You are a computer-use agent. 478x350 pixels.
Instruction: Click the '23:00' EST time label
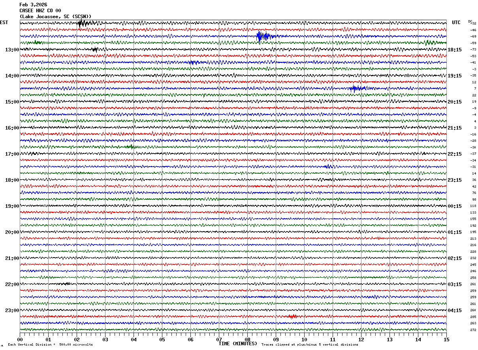pos(12,310)
